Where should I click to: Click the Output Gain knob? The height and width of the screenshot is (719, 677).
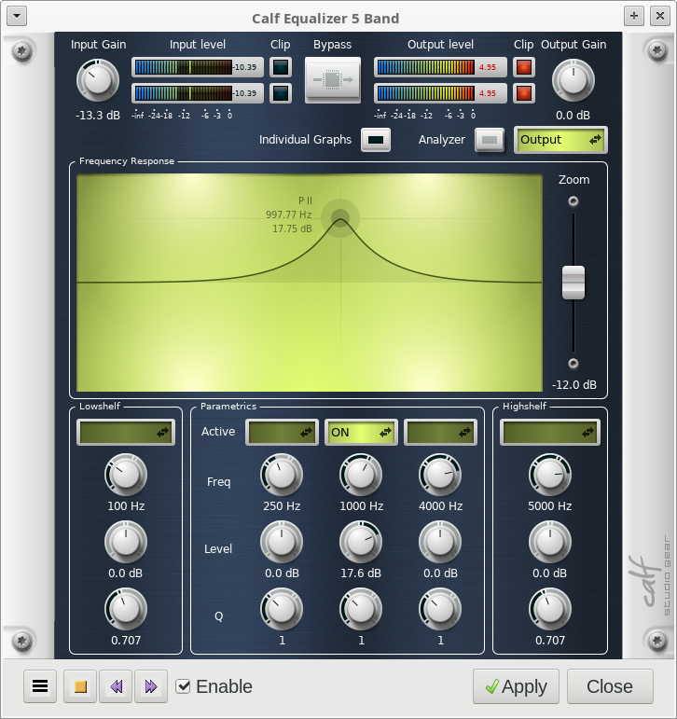click(573, 80)
